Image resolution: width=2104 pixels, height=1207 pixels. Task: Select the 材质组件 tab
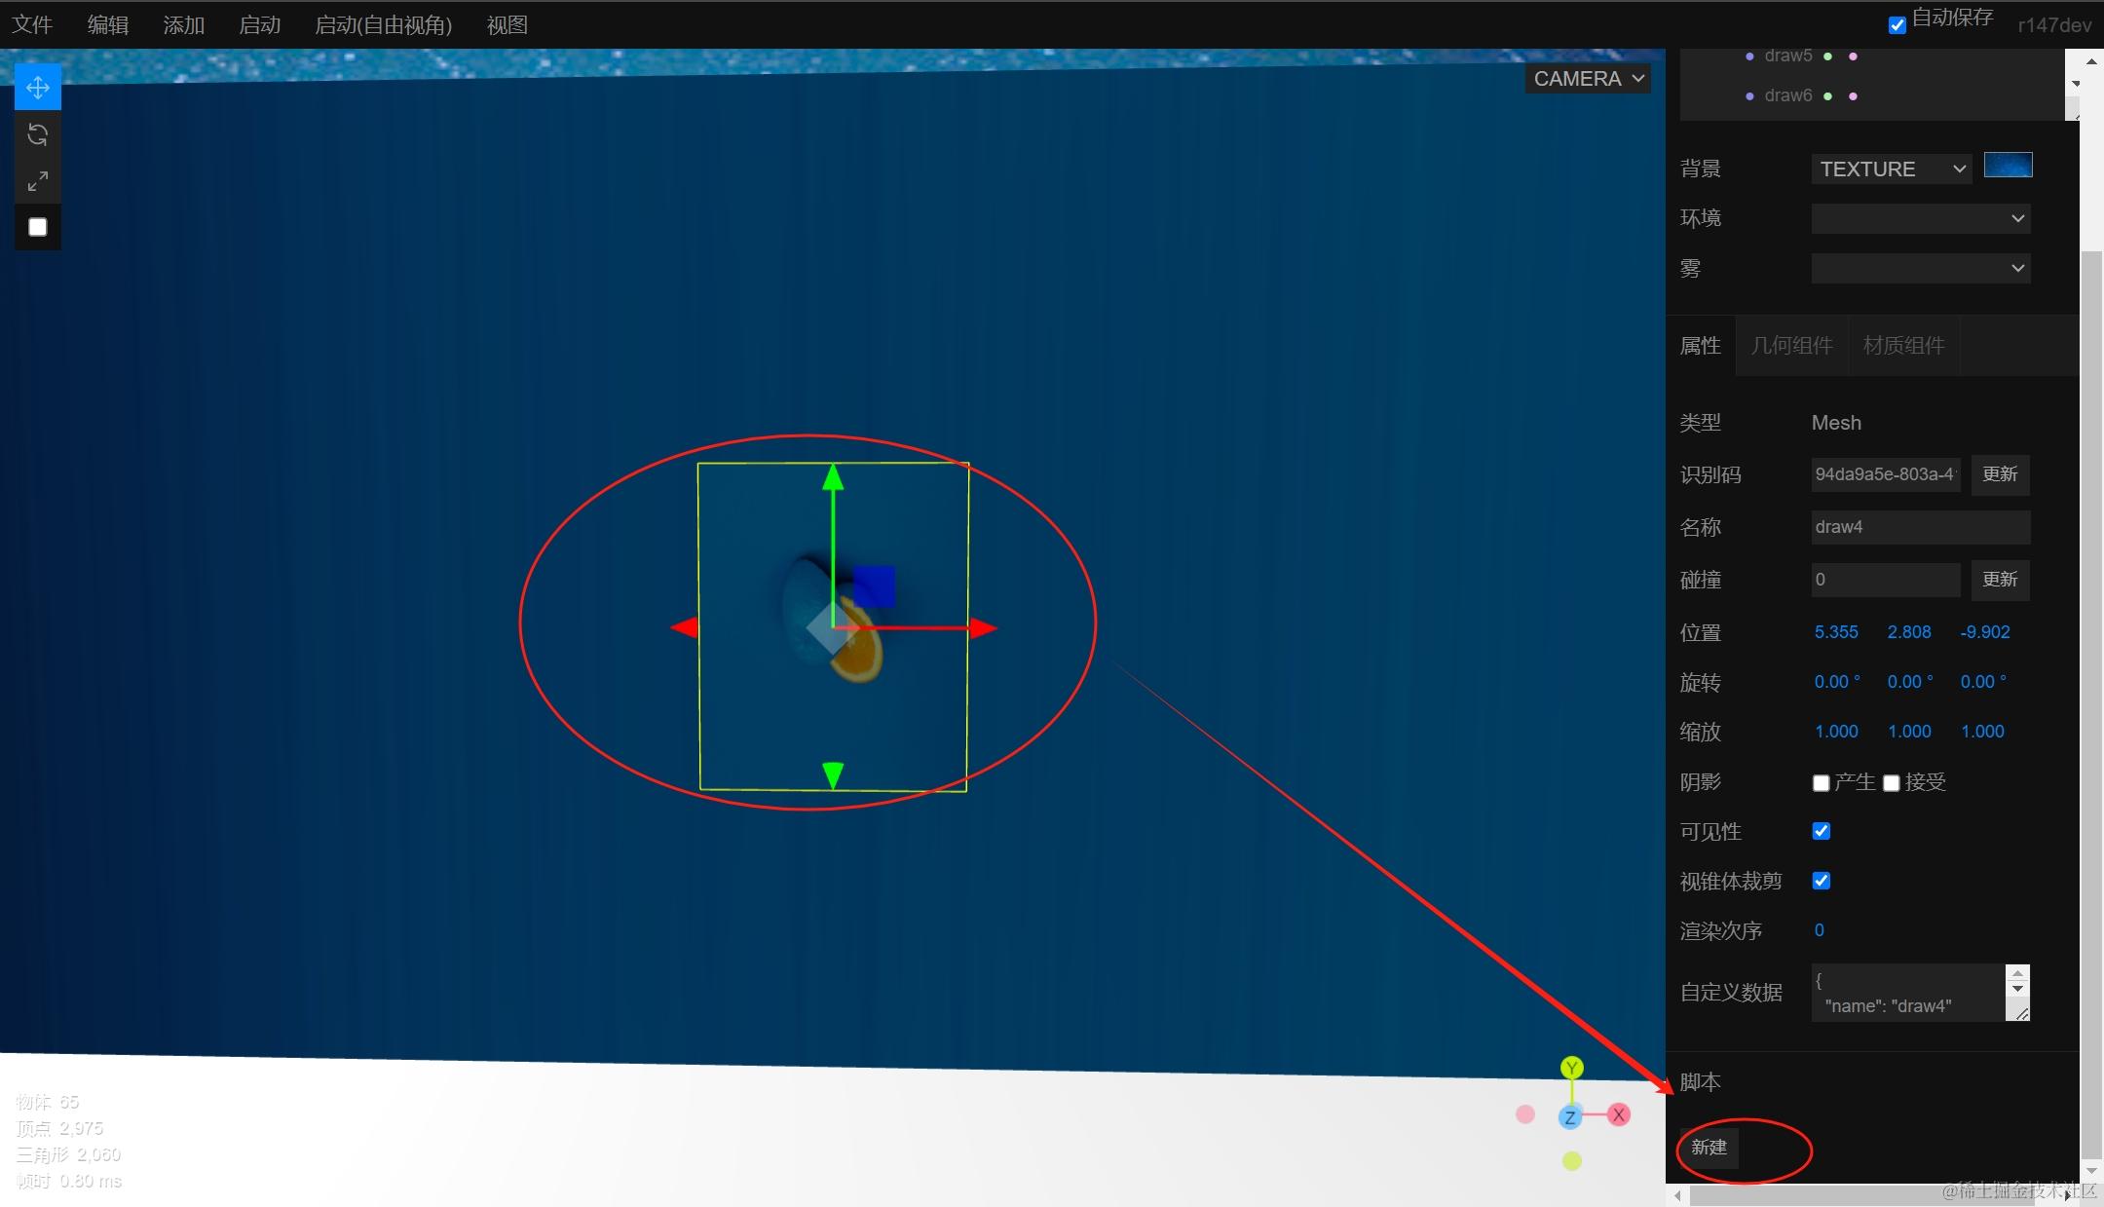[x=1903, y=346]
